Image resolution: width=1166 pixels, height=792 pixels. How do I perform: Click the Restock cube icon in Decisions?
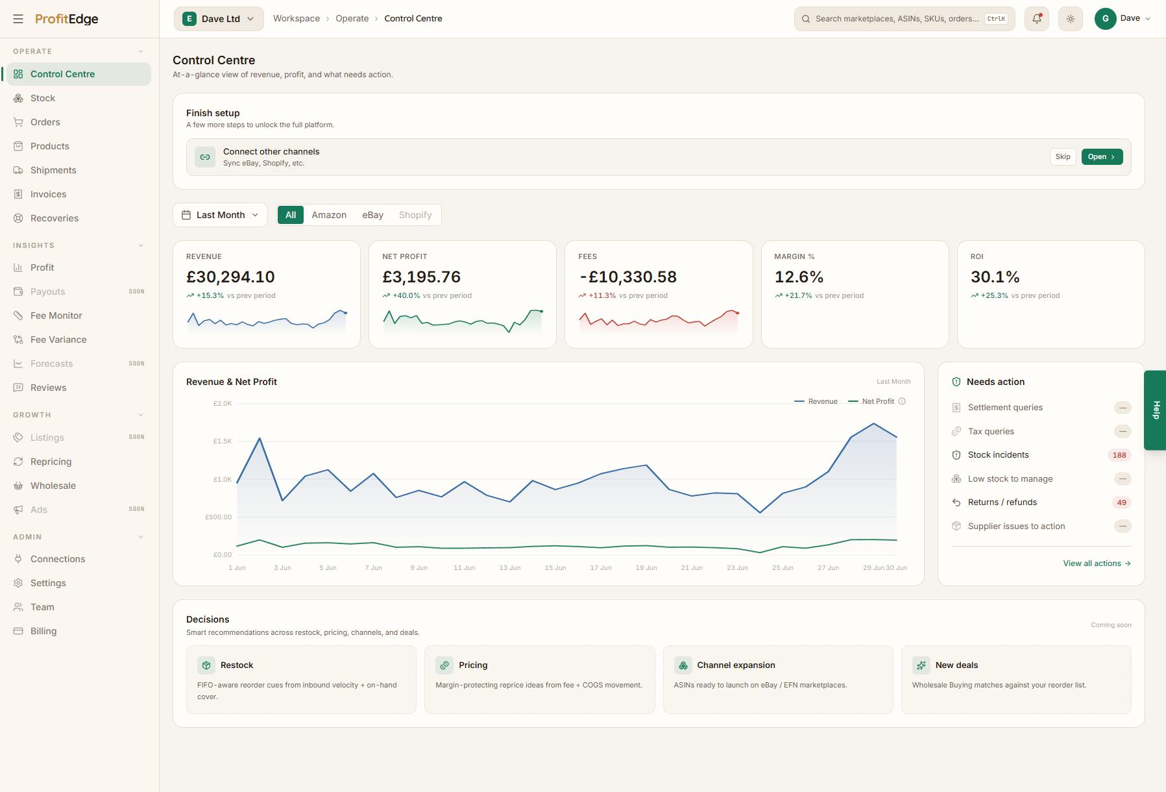click(206, 665)
